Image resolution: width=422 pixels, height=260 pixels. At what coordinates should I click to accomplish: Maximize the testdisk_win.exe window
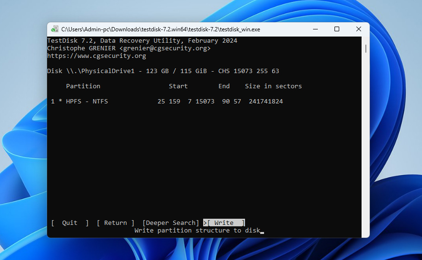pos(337,29)
